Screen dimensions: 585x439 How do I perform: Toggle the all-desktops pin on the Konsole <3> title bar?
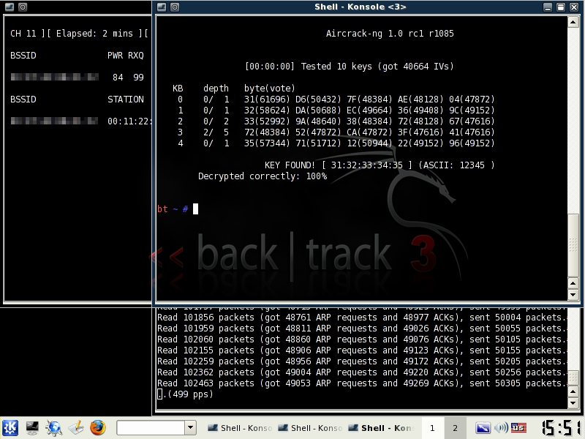pos(175,7)
